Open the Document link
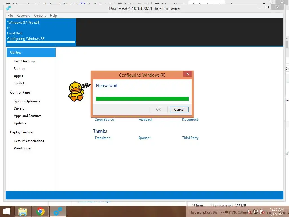289x217 pixels. click(x=190, y=120)
